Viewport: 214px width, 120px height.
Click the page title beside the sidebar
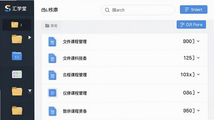pos(49,10)
